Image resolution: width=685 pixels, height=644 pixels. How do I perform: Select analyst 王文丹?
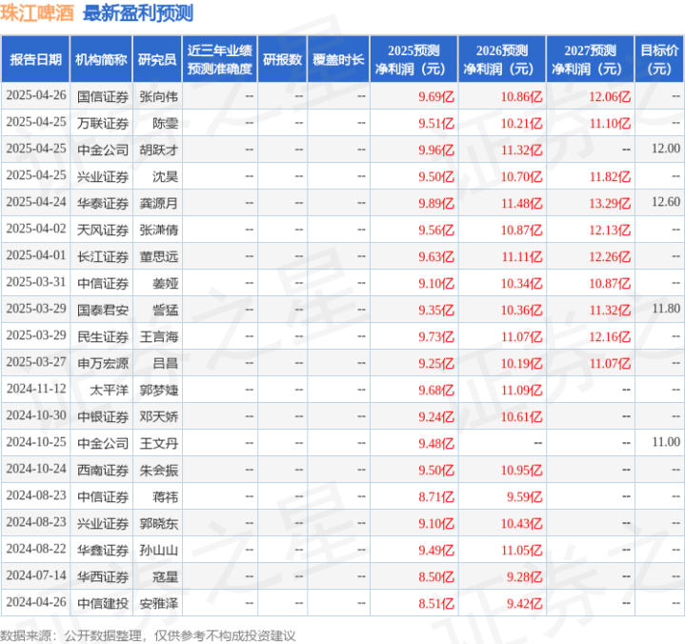click(158, 443)
